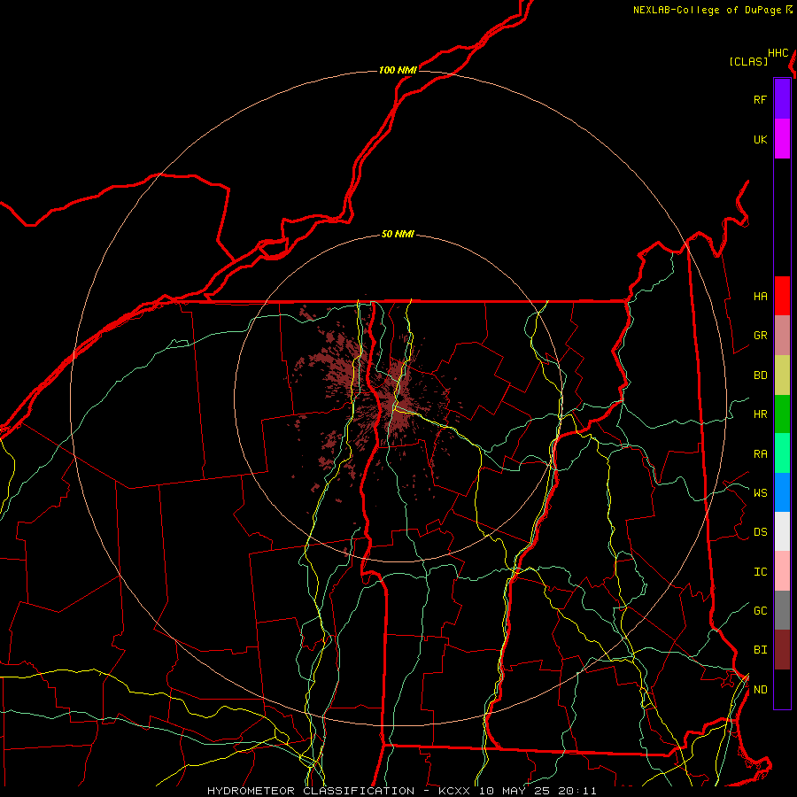Click the 'IC' legend label
Image resolution: width=797 pixels, height=797 pixels.
click(760, 571)
